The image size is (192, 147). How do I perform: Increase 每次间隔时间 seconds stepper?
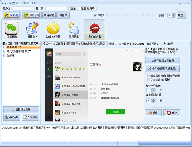(x=153, y=100)
